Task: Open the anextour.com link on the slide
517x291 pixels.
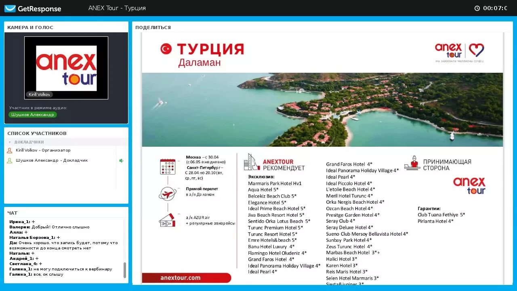Action: (x=180, y=278)
